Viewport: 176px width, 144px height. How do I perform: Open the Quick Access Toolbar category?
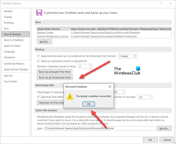pos(16,69)
